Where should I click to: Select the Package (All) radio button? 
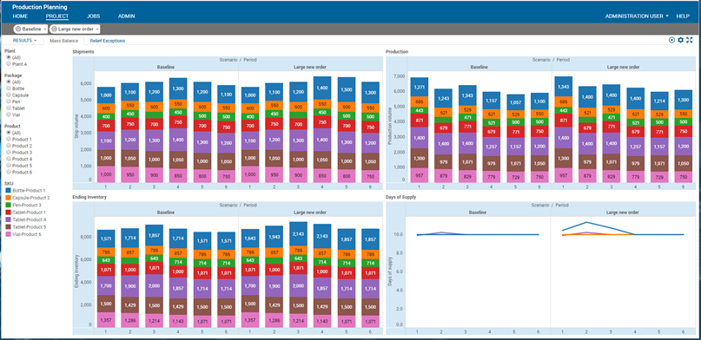pyautogui.click(x=9, y=82)
